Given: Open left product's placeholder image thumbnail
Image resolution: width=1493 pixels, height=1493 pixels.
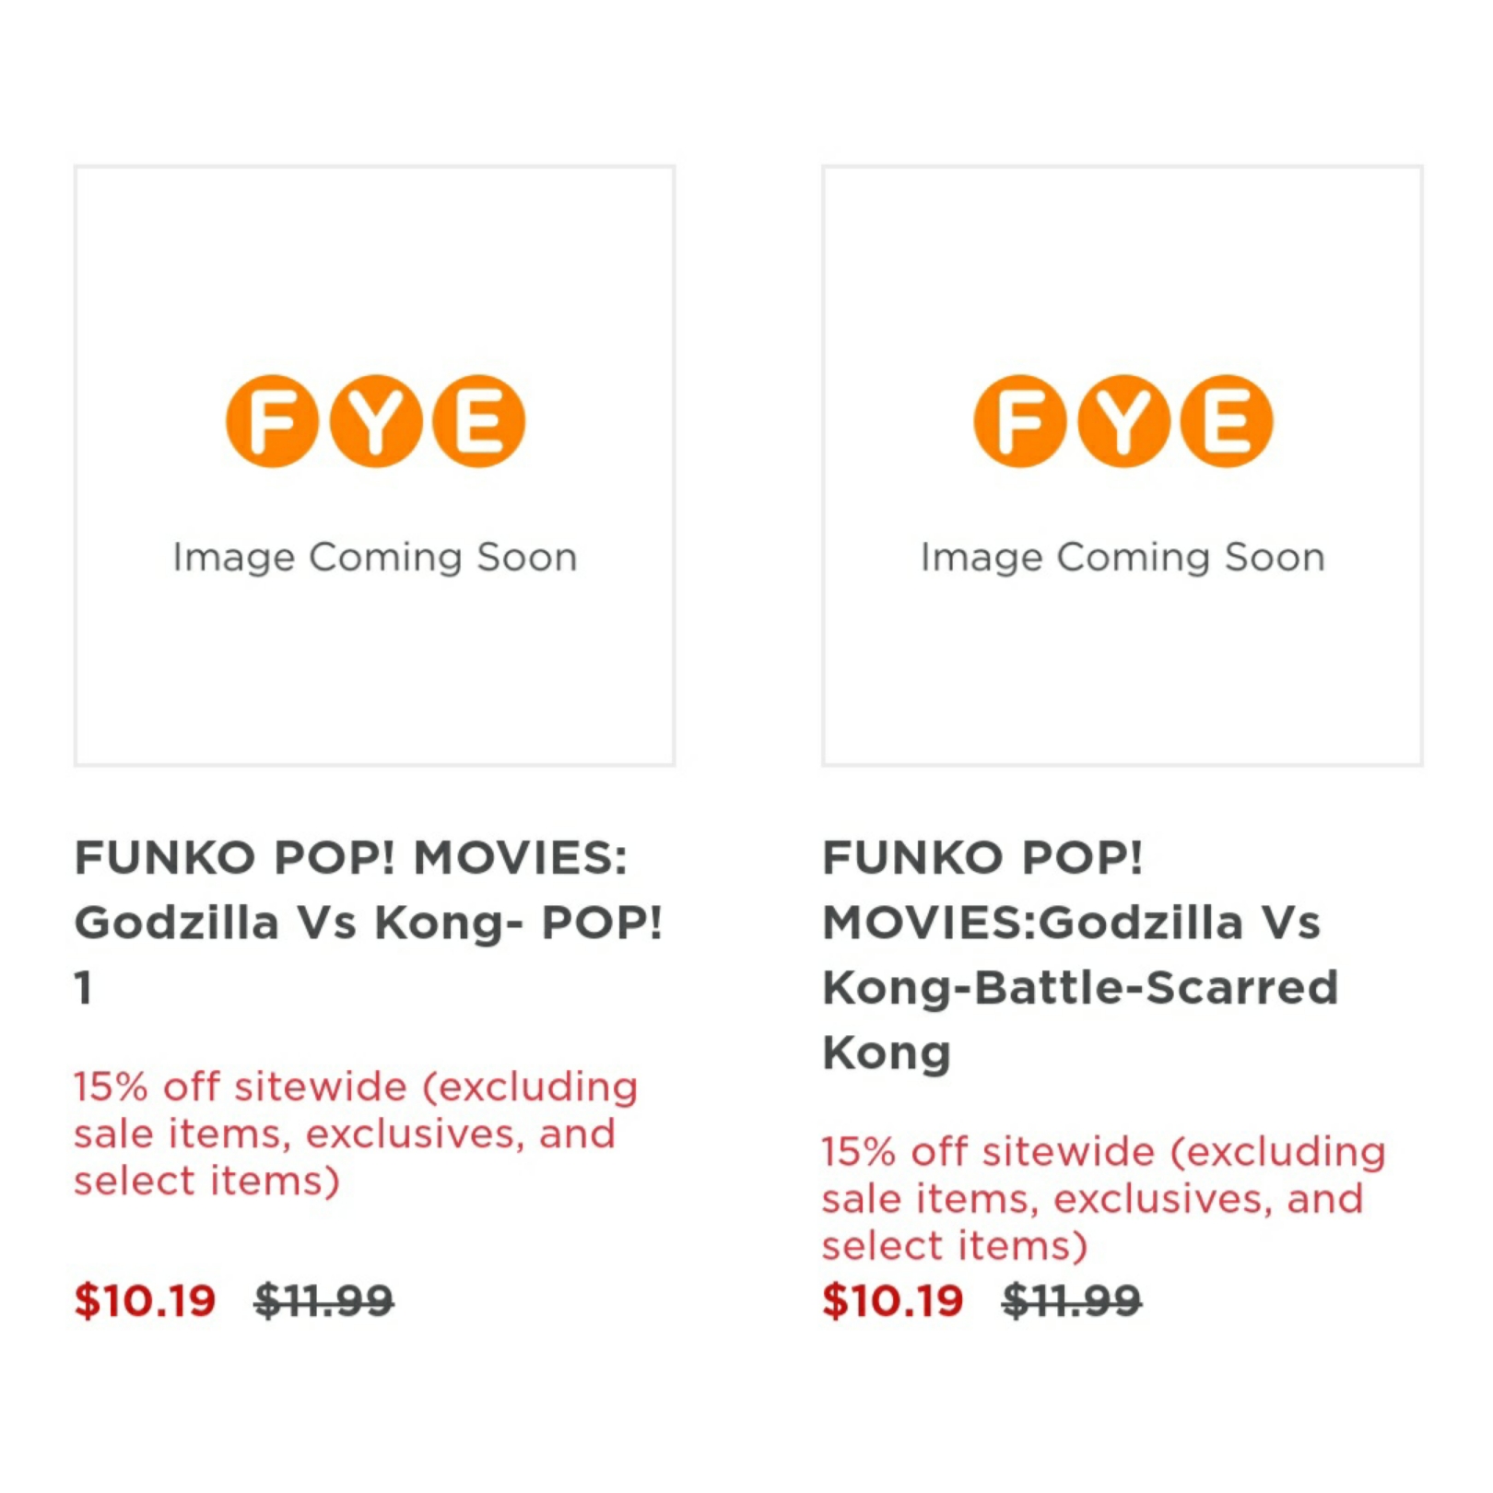Looking at the screenshot, I should [375, 466].
